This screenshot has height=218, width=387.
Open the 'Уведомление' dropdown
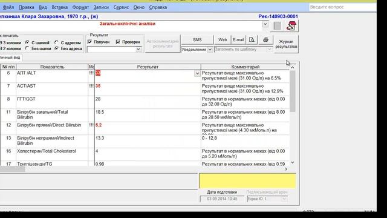210,50
